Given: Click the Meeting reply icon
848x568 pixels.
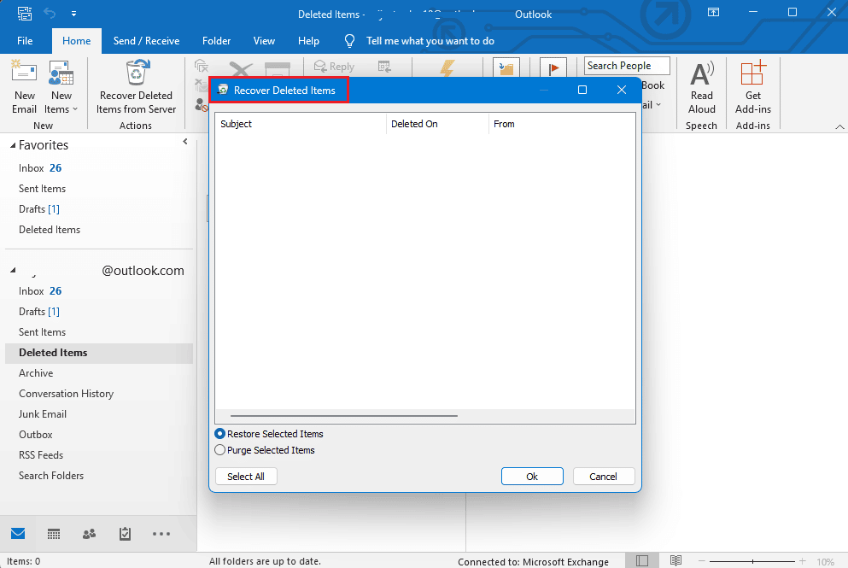Looking at the screenshot, I should (384, 67).
